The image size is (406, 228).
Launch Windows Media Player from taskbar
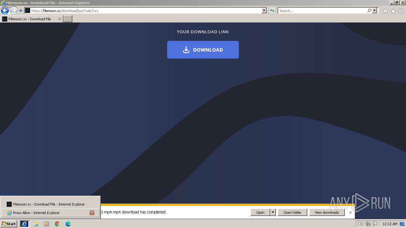coord(47,224)
